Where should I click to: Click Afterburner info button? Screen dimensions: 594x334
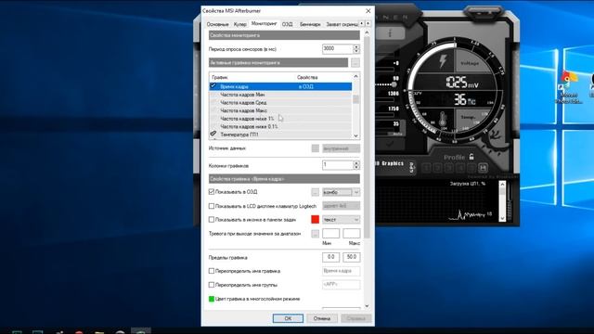tap(391, 33)
